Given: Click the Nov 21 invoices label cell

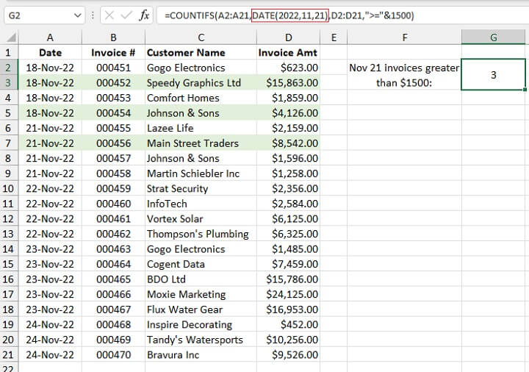Looking at the screenshot, I should (404, 75).
